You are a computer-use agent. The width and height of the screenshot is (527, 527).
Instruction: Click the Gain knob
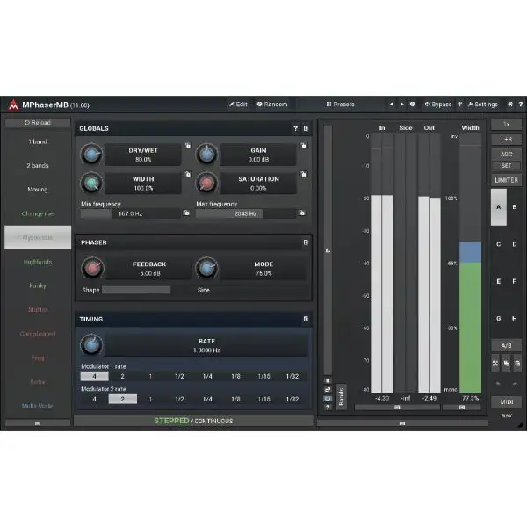tap(206, 155)
